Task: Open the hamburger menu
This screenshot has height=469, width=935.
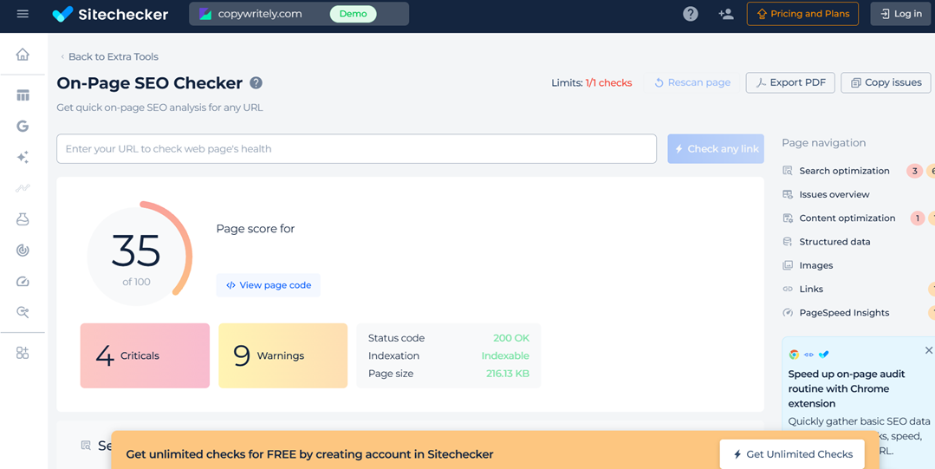Action: tap(23, 14)
